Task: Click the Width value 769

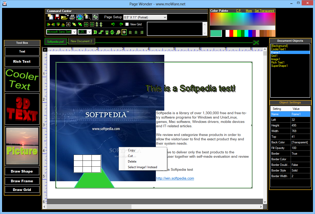Action: click(300, 131)
